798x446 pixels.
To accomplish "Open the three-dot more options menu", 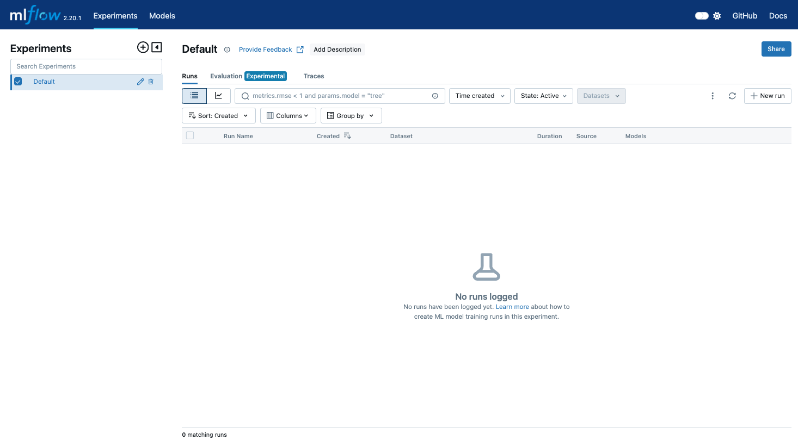I will point(713,96).
